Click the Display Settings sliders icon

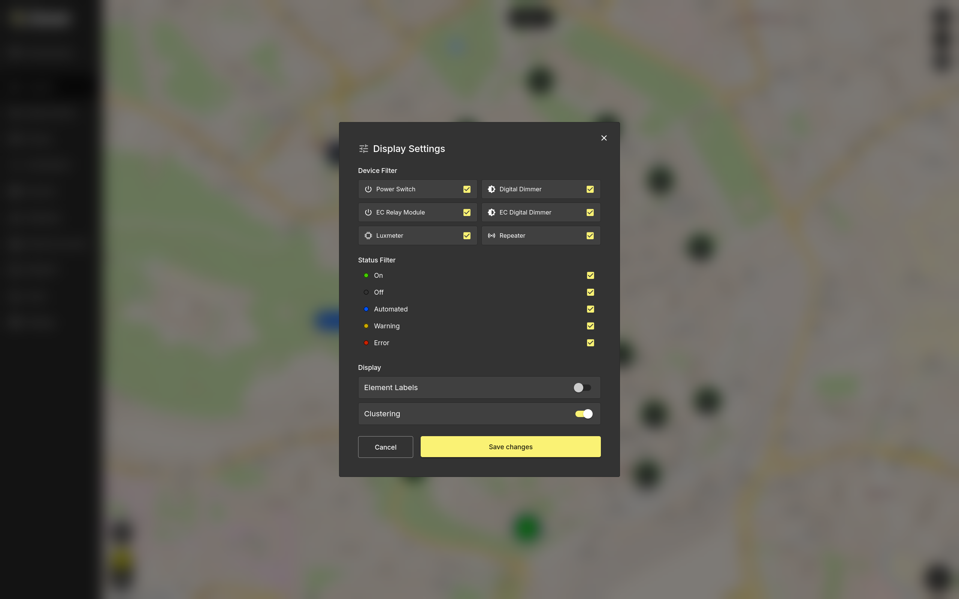[x=363, y=149]
